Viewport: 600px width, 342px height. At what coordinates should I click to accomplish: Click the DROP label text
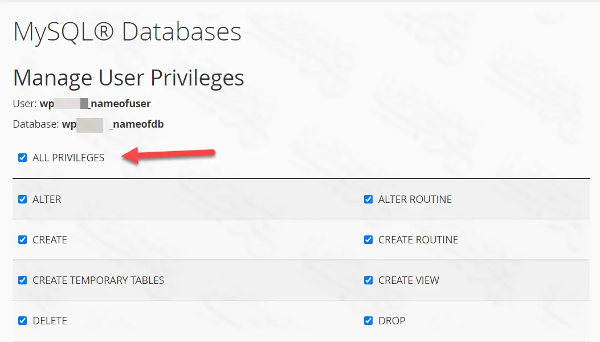click(391, 321)
